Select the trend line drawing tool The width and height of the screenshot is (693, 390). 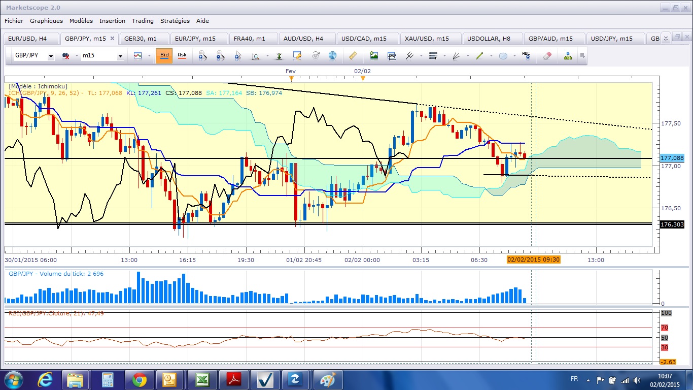tap(479, 56)
